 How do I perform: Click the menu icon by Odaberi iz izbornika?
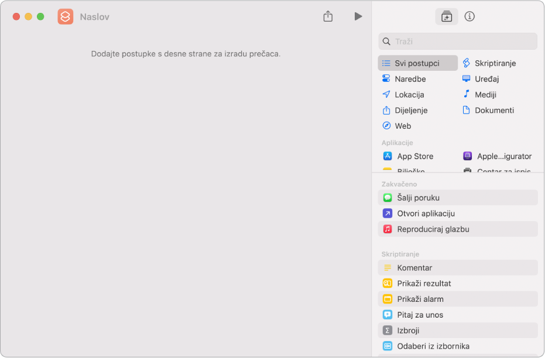[x=388, y=346]
